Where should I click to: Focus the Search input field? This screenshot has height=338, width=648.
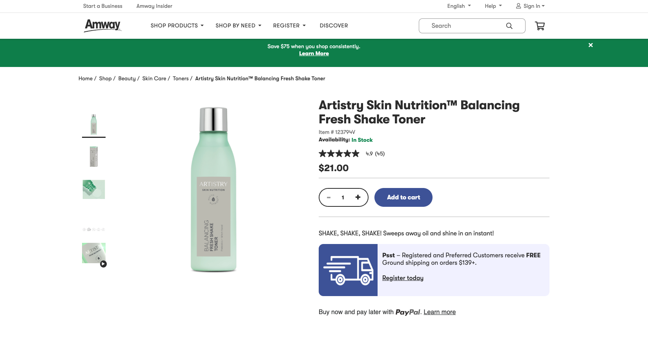(x=463, y=26)
